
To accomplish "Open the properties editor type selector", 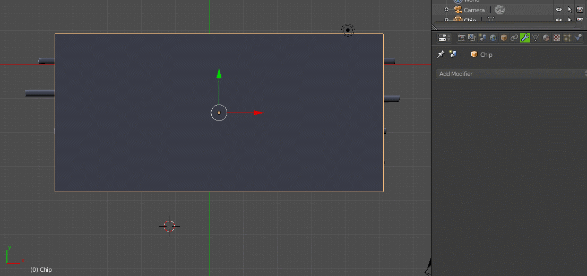I will pos(444,38).
